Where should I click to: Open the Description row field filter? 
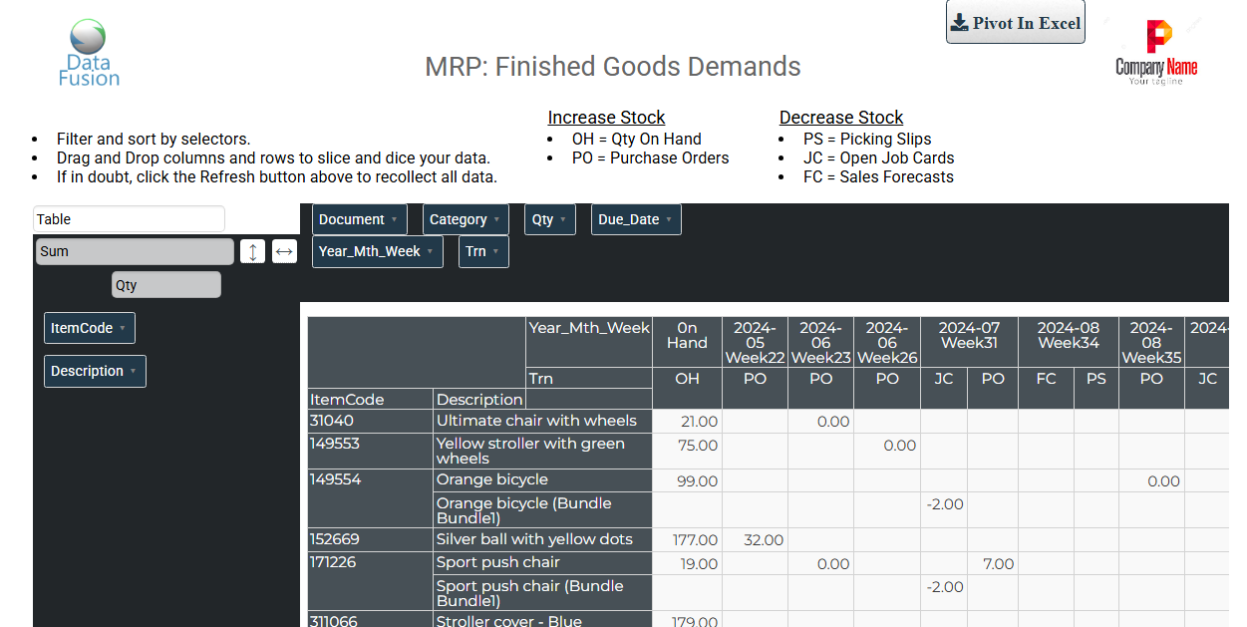point(95,371)
